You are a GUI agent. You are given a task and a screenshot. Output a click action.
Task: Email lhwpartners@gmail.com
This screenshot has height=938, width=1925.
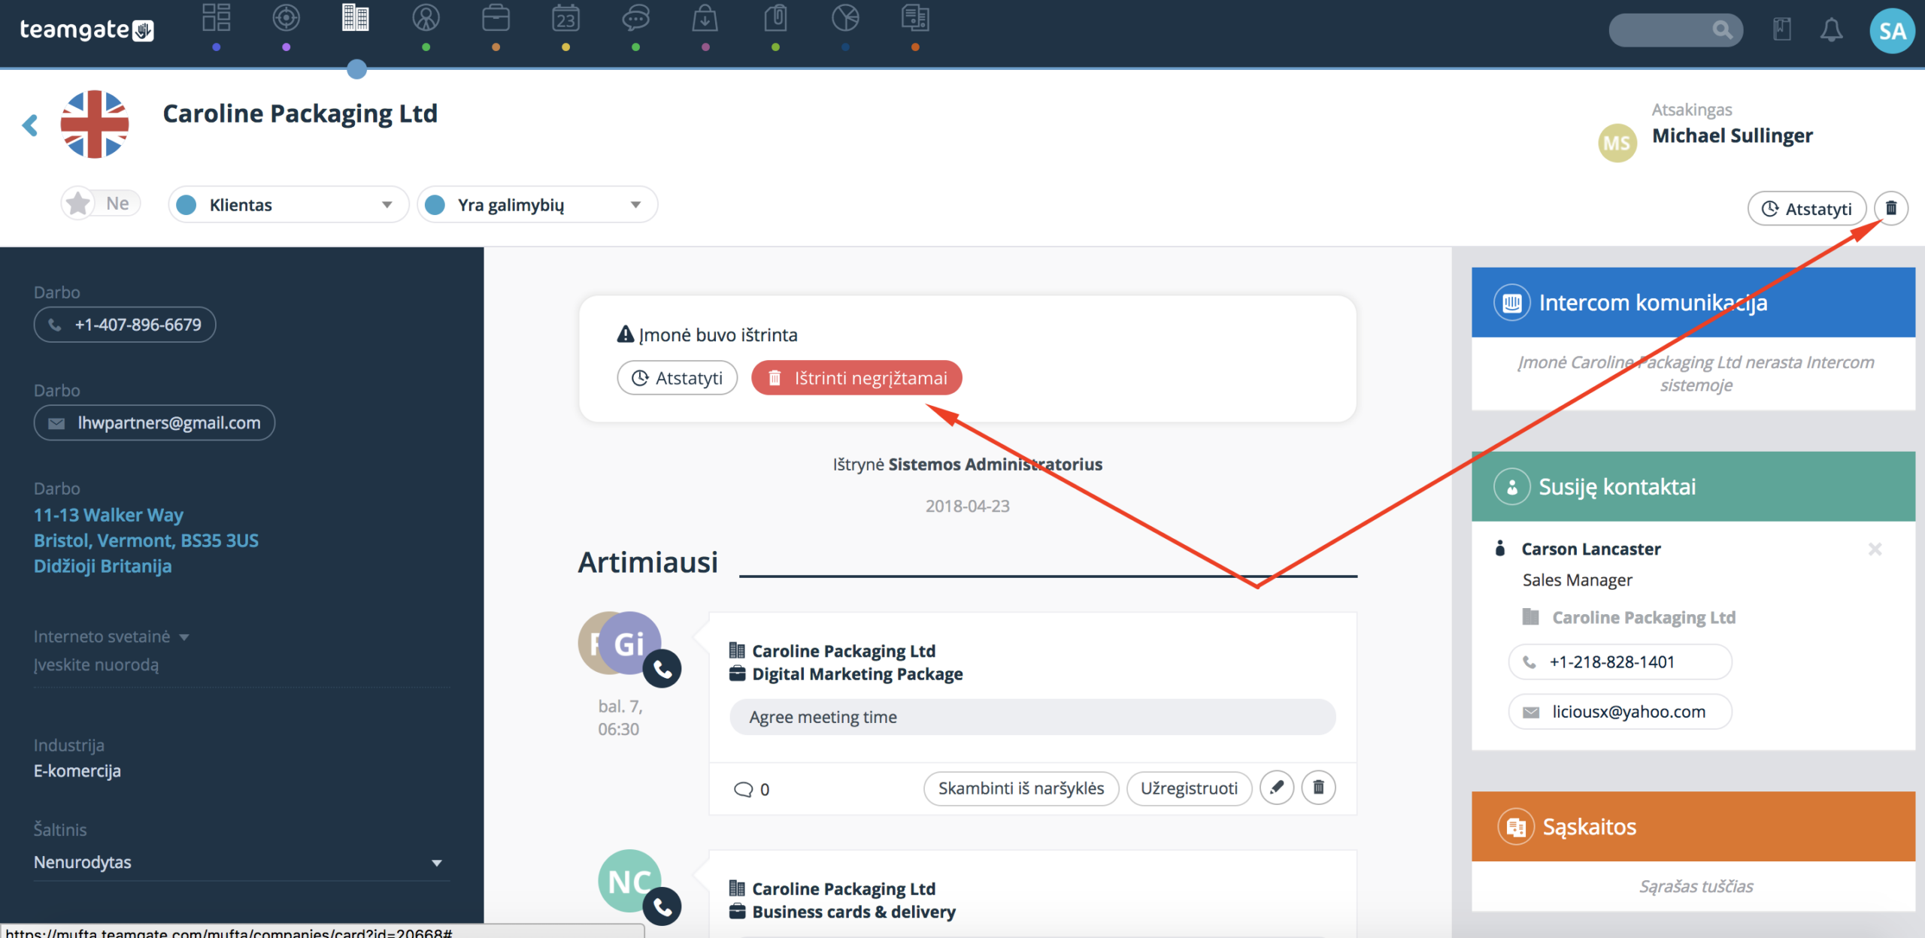154,422
